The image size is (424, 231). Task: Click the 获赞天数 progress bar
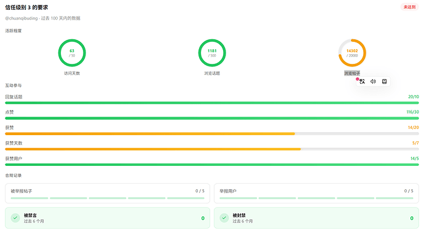click(212, 149)
